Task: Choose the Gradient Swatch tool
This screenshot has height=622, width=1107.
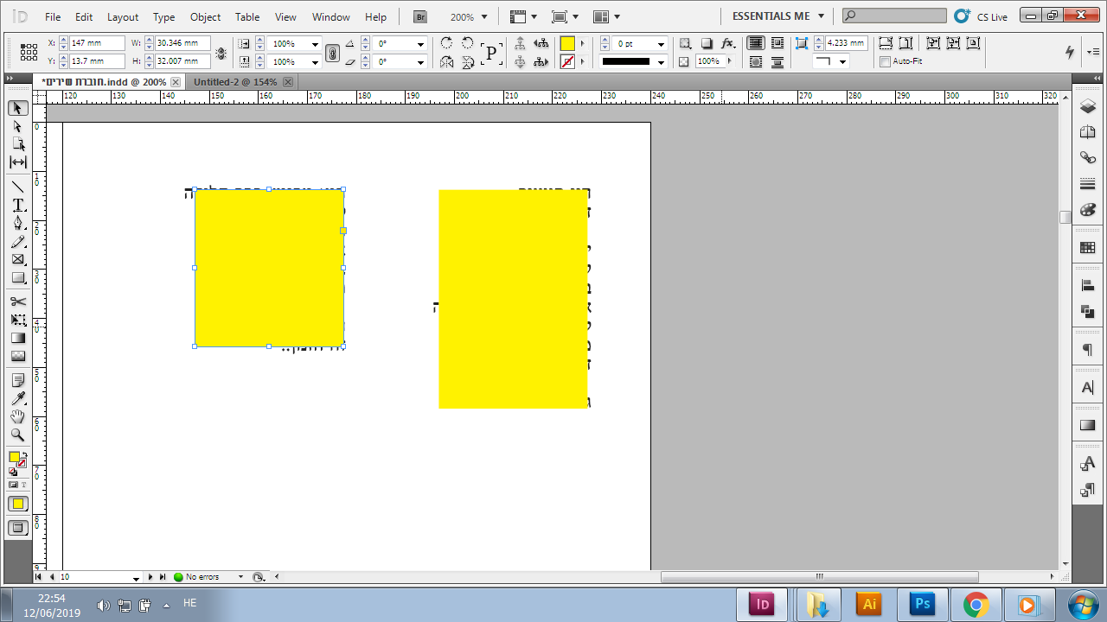Action: pyautogui.click(x=17, y=338)
